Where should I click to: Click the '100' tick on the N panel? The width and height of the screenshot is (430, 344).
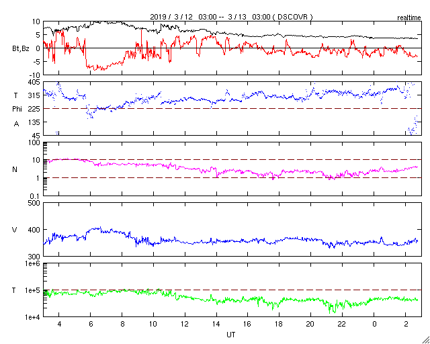click(x=34, y=143)
